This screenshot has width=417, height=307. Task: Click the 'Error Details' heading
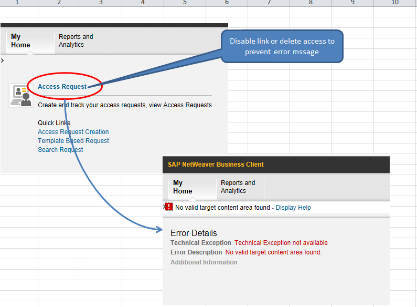point(194,233)
